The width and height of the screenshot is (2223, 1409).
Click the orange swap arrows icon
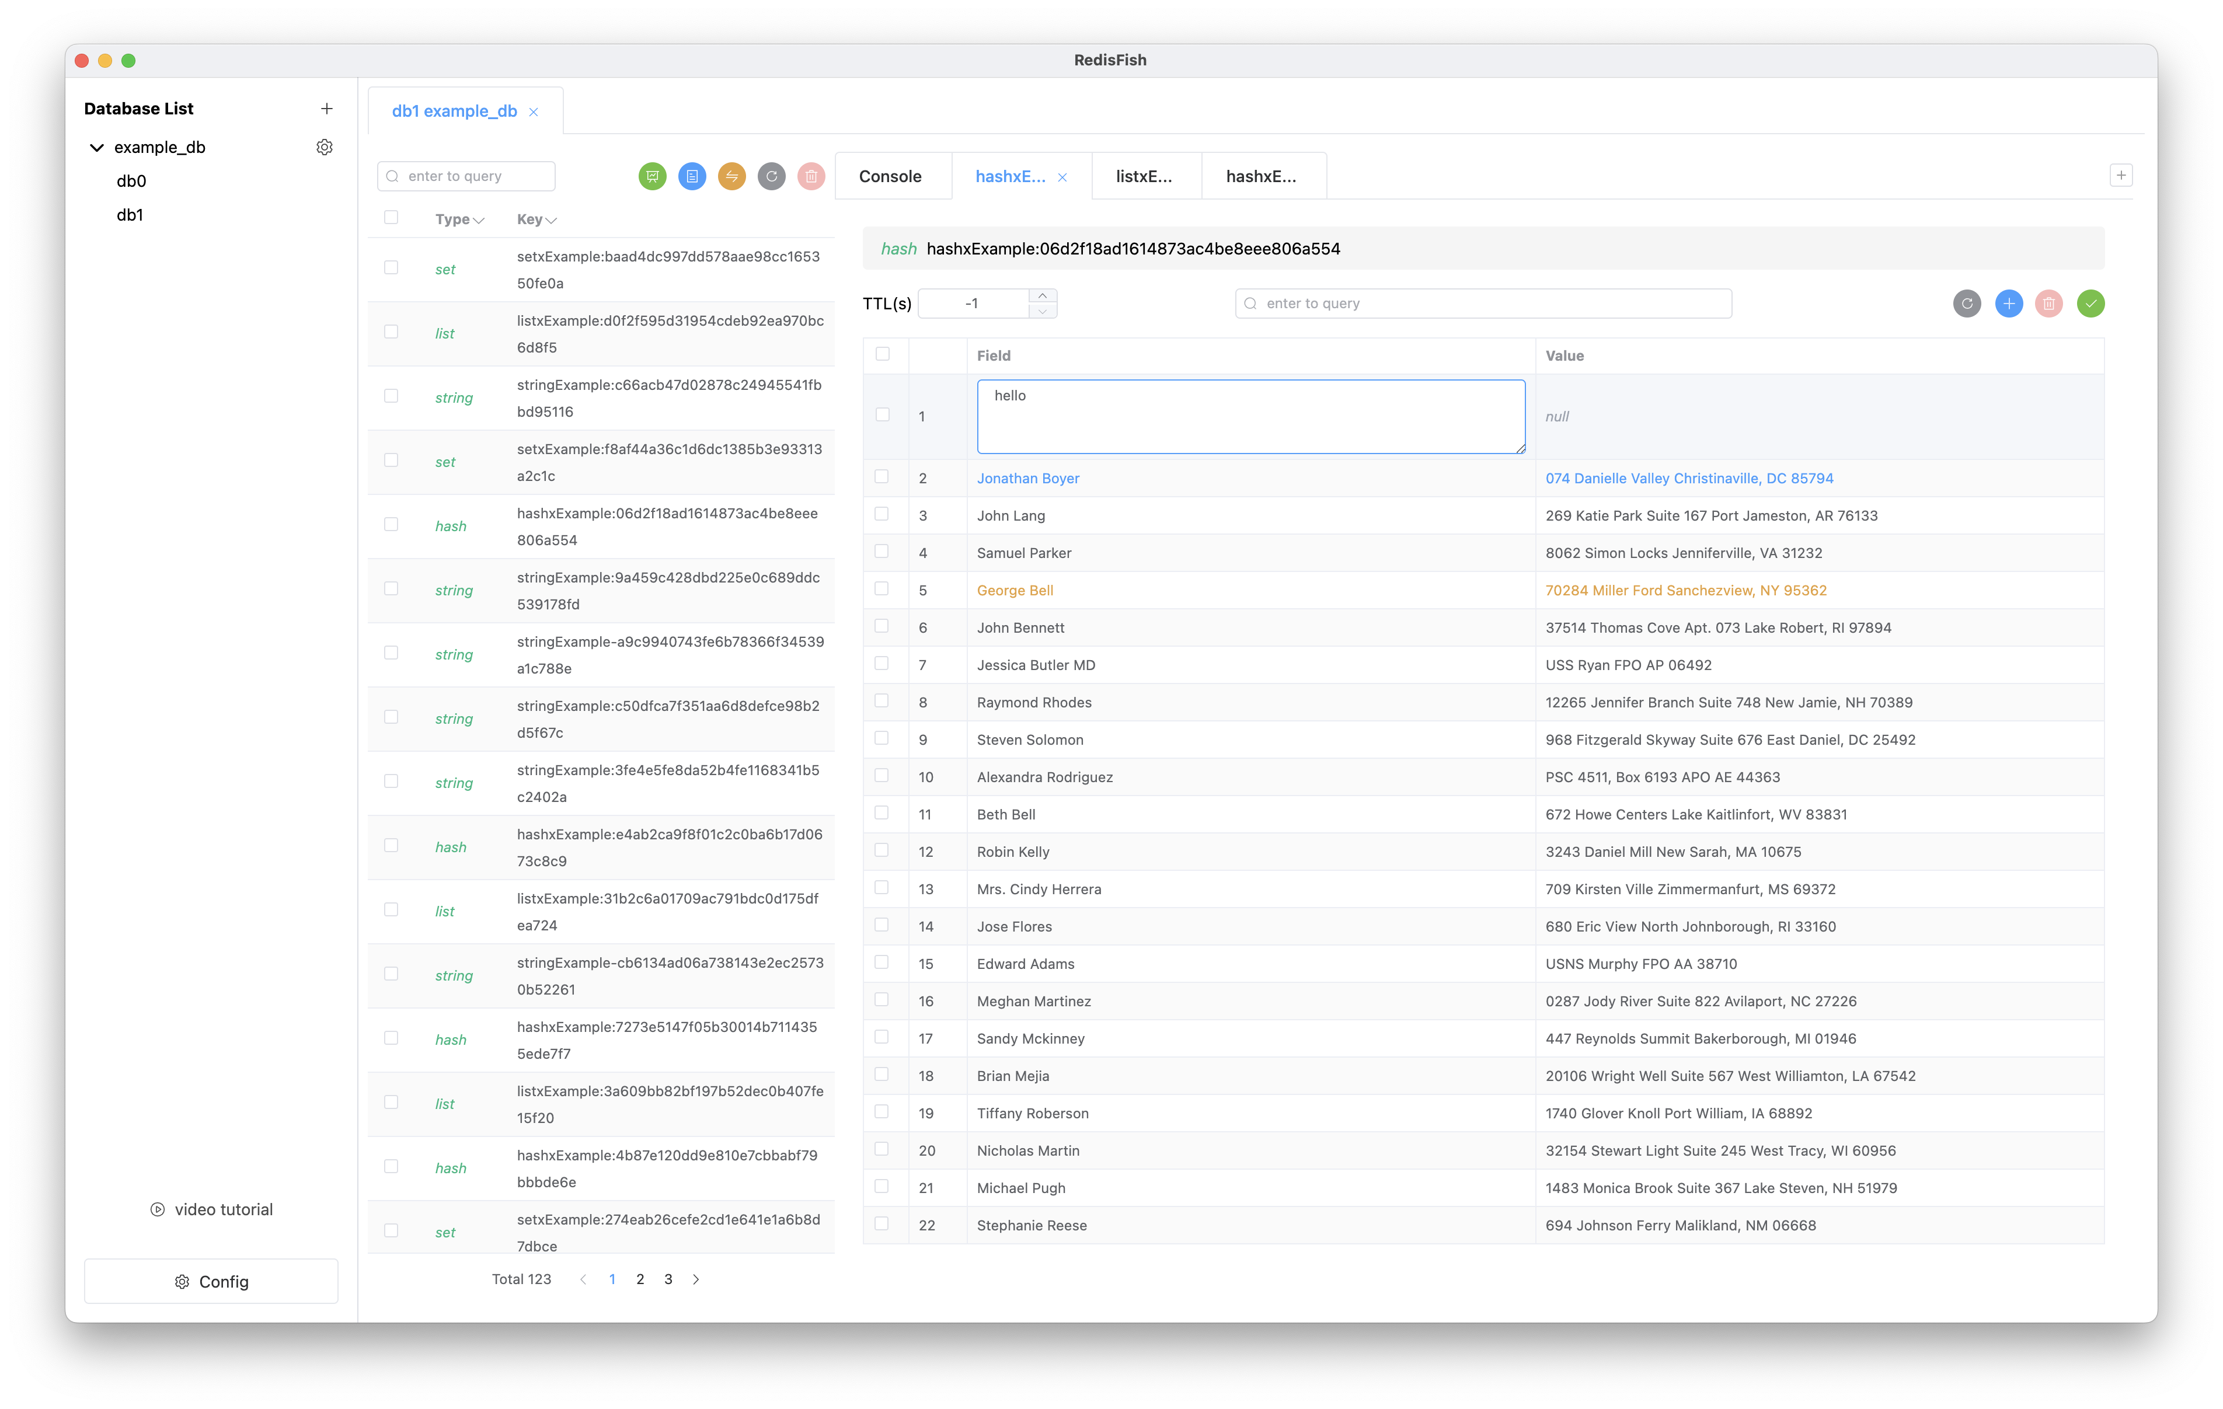[x=731, y=176]
